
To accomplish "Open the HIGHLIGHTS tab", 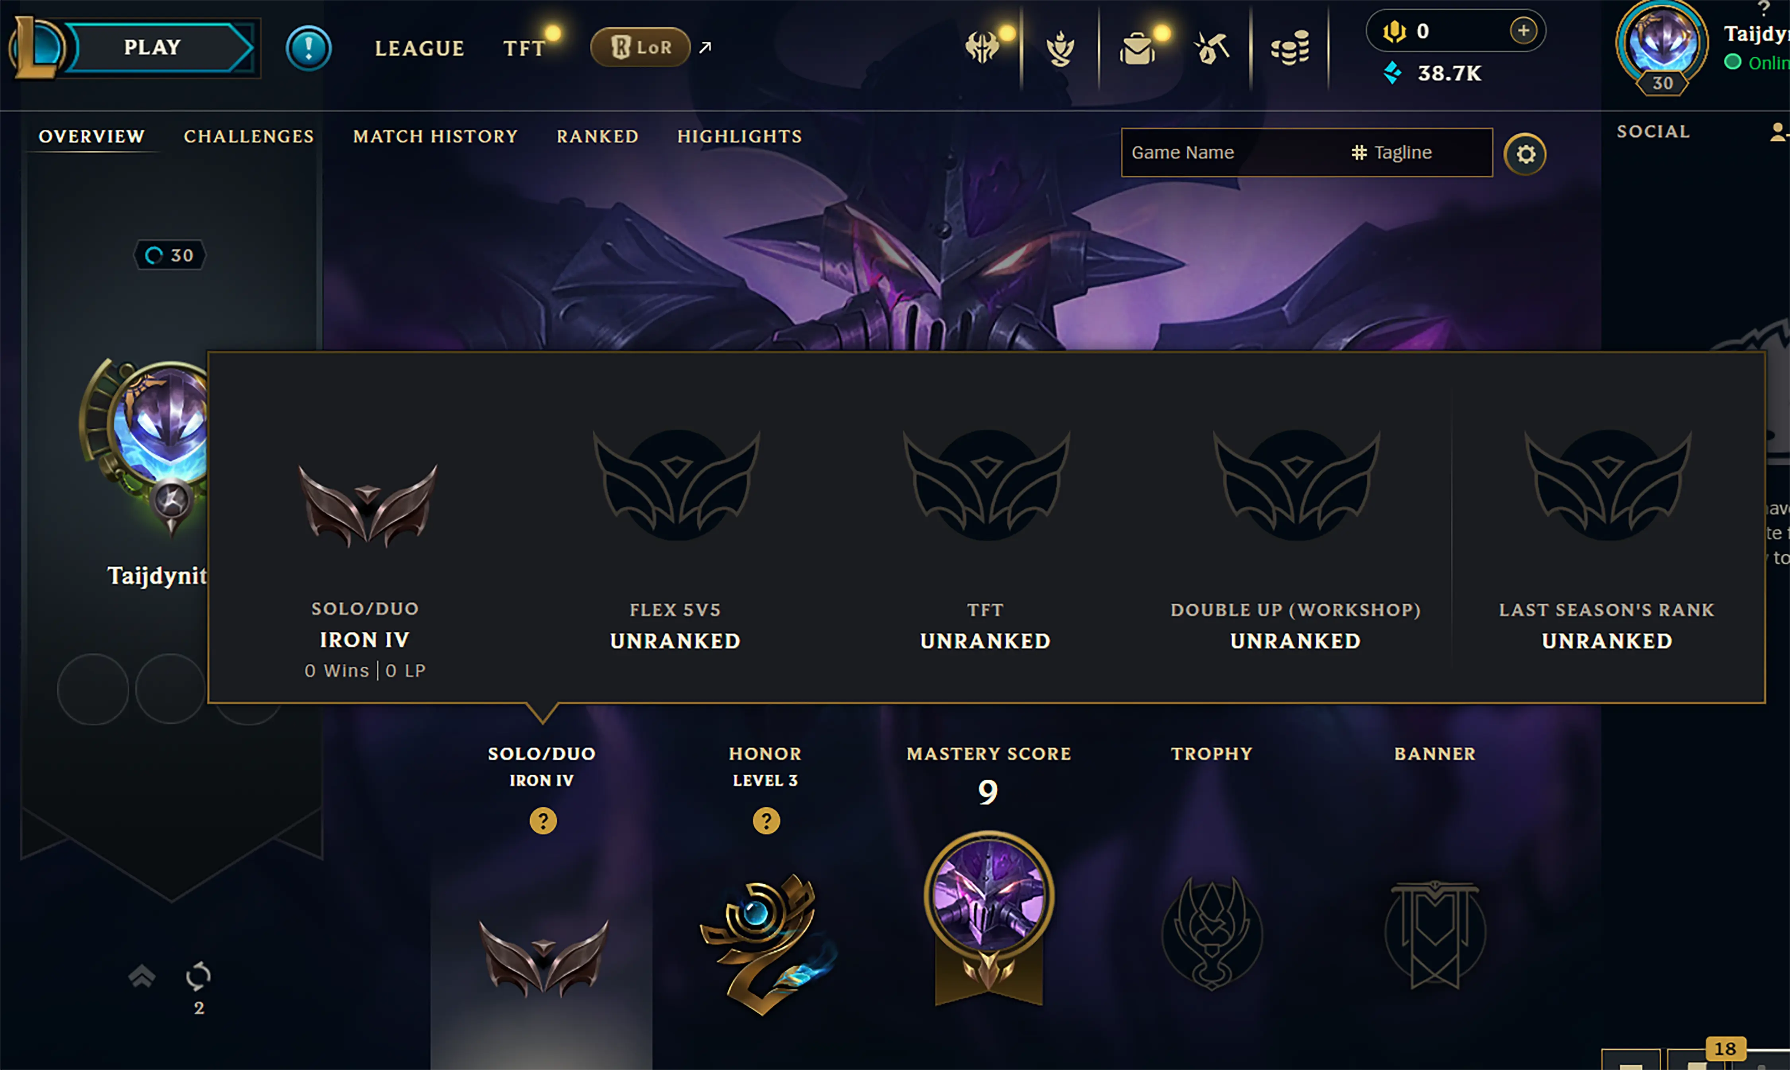I will [739, 136].
